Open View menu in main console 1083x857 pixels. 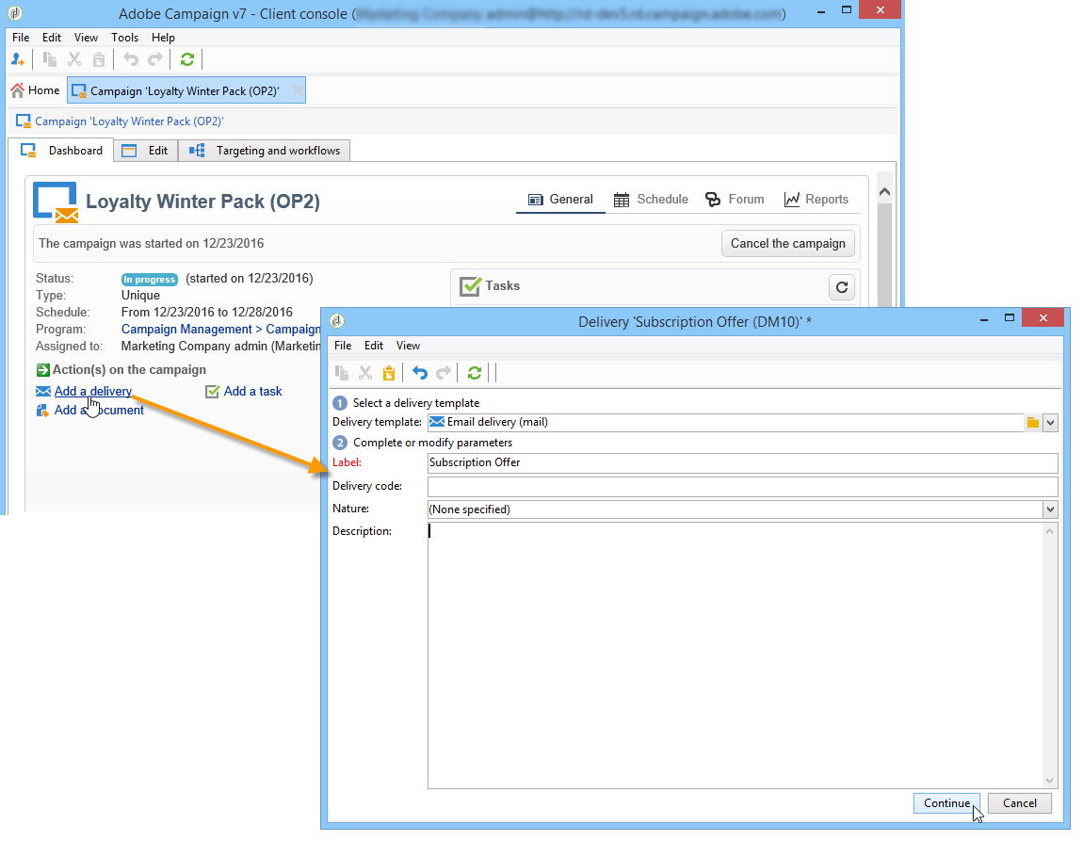point(86,38)
